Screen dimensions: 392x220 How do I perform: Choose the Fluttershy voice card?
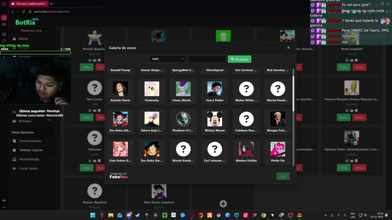pyautogui.click(x=152, y=92)
